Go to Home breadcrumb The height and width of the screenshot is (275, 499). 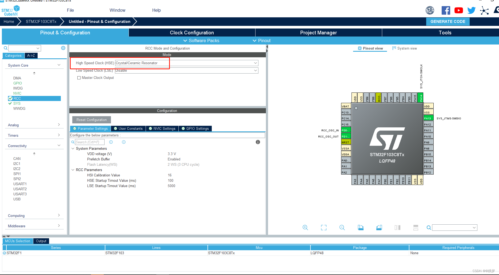click(x=9, y=22)
